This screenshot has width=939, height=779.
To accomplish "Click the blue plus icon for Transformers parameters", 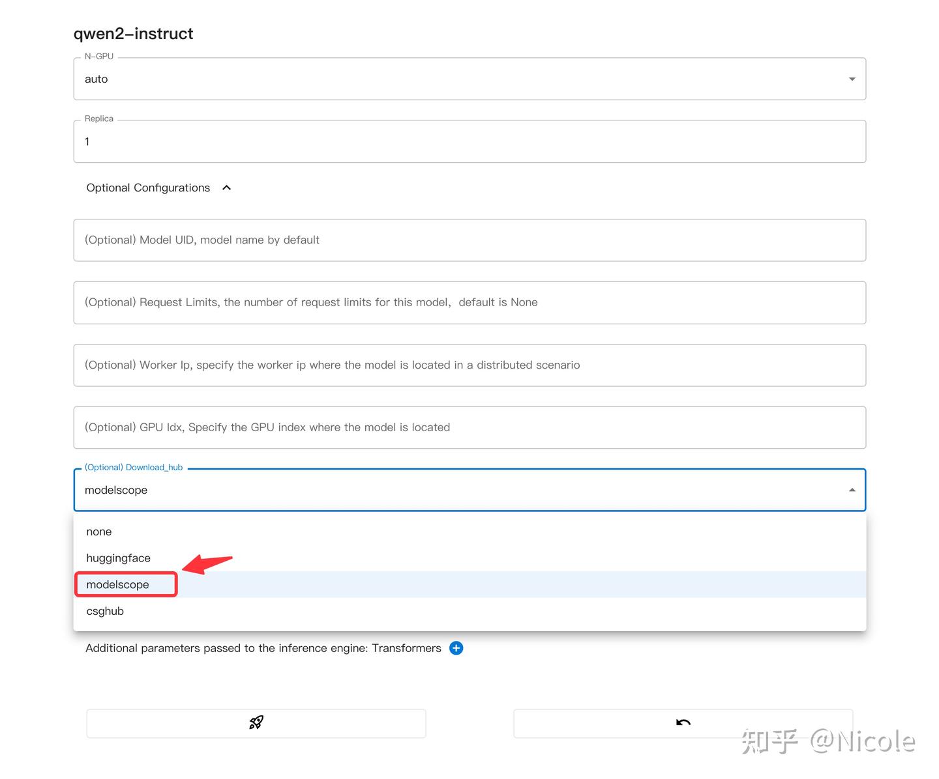I will coord(456,648).
